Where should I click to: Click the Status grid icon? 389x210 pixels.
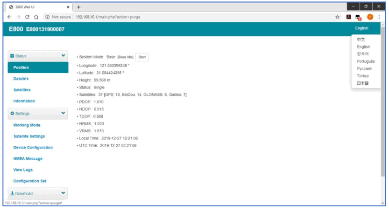tap(12, 56)
